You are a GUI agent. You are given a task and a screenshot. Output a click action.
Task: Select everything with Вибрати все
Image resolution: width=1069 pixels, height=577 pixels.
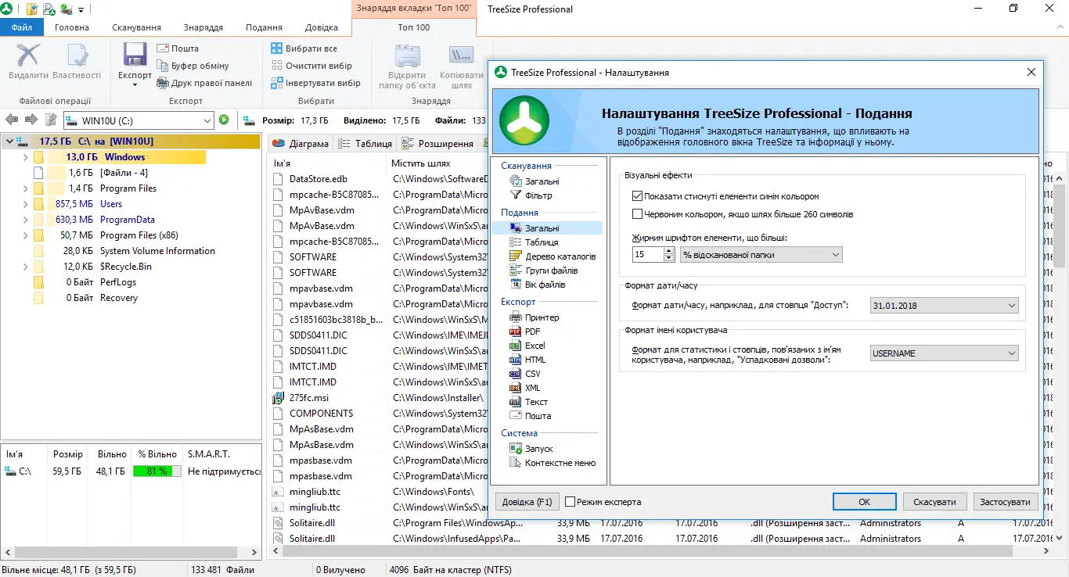pyautogui.click(x=304, y=48)
